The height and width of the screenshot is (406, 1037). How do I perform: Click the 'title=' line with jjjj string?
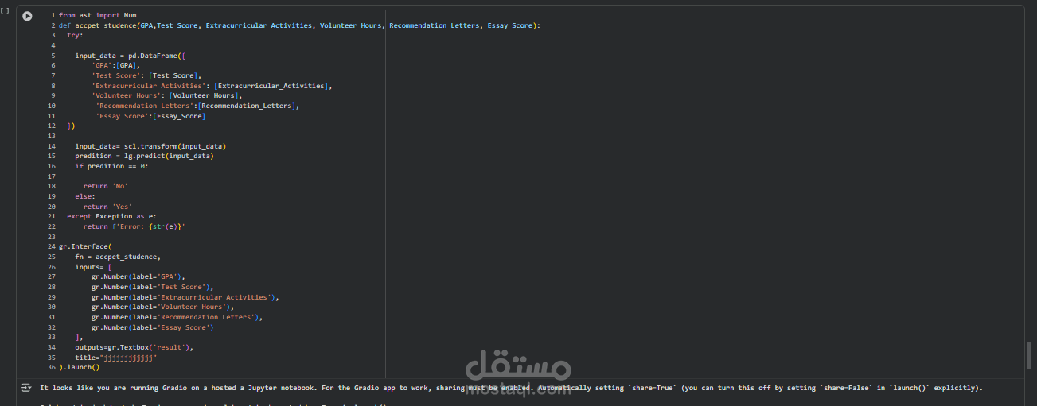(x=116, y=358)
